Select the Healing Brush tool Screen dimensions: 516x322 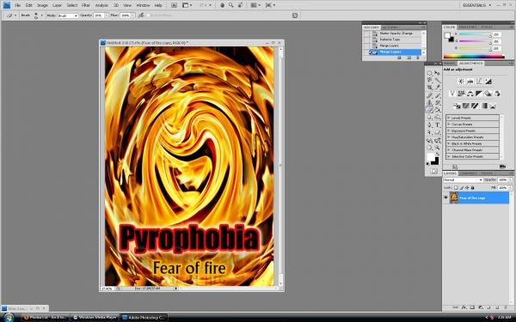click(429, 95)
